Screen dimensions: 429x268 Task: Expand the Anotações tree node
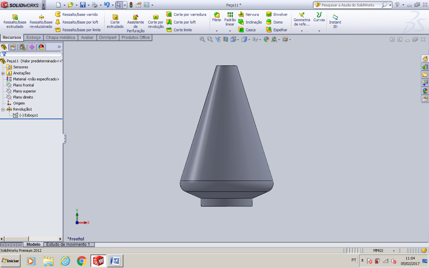[3, 74]
